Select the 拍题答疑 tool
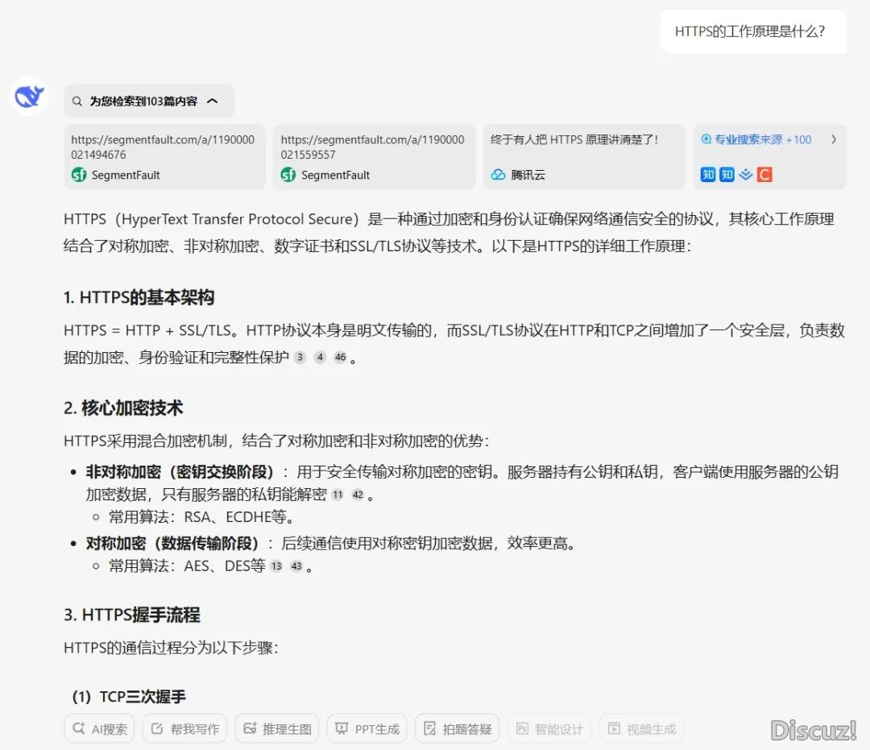This screenshot has width=870, height=750. click(x=458, y=728)
